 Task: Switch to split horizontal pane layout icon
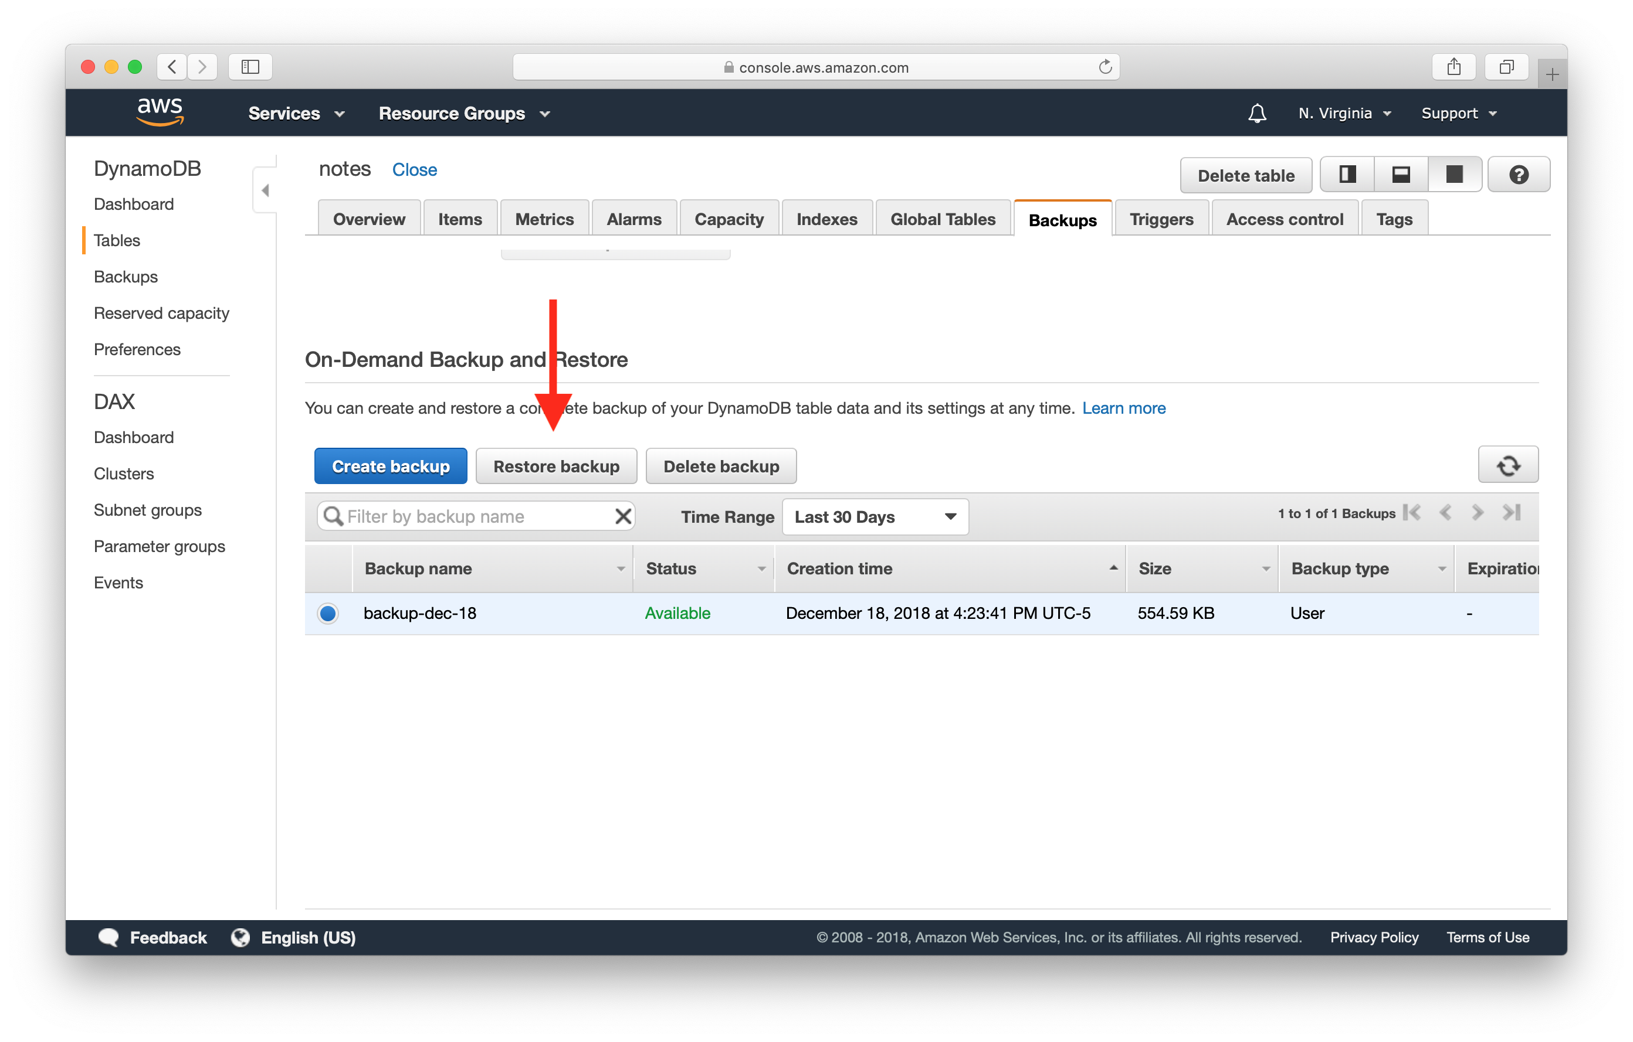point(1400,175)
